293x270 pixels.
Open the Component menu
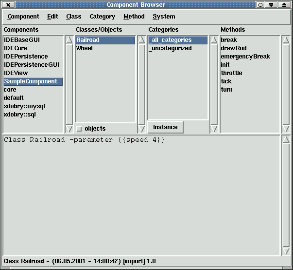coord(23,17)
